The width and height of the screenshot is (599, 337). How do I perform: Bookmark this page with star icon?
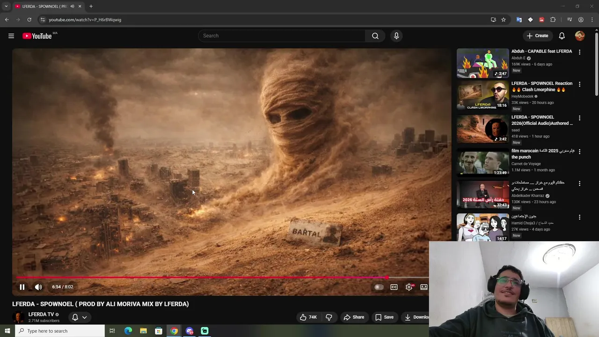click(504, 20)
